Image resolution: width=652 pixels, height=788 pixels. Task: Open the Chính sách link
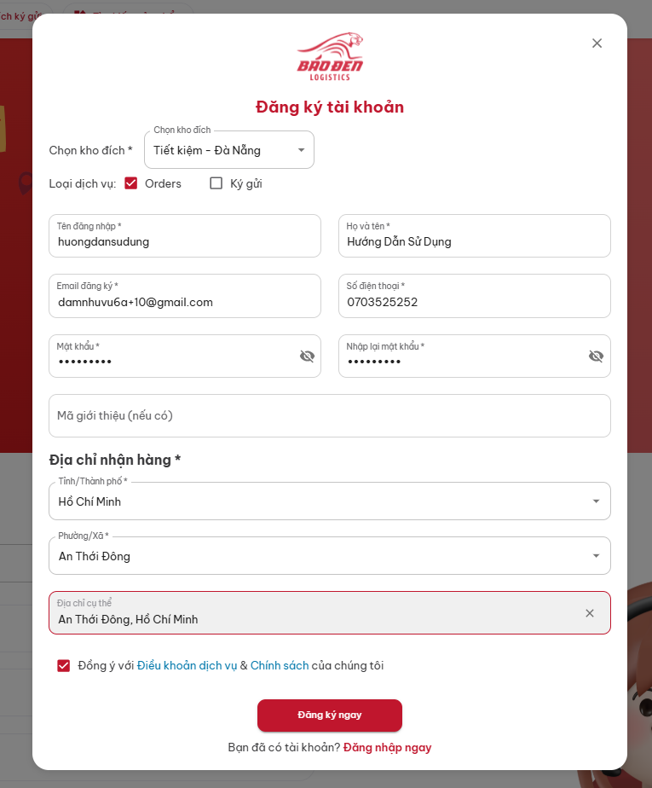tap(279, 666)
